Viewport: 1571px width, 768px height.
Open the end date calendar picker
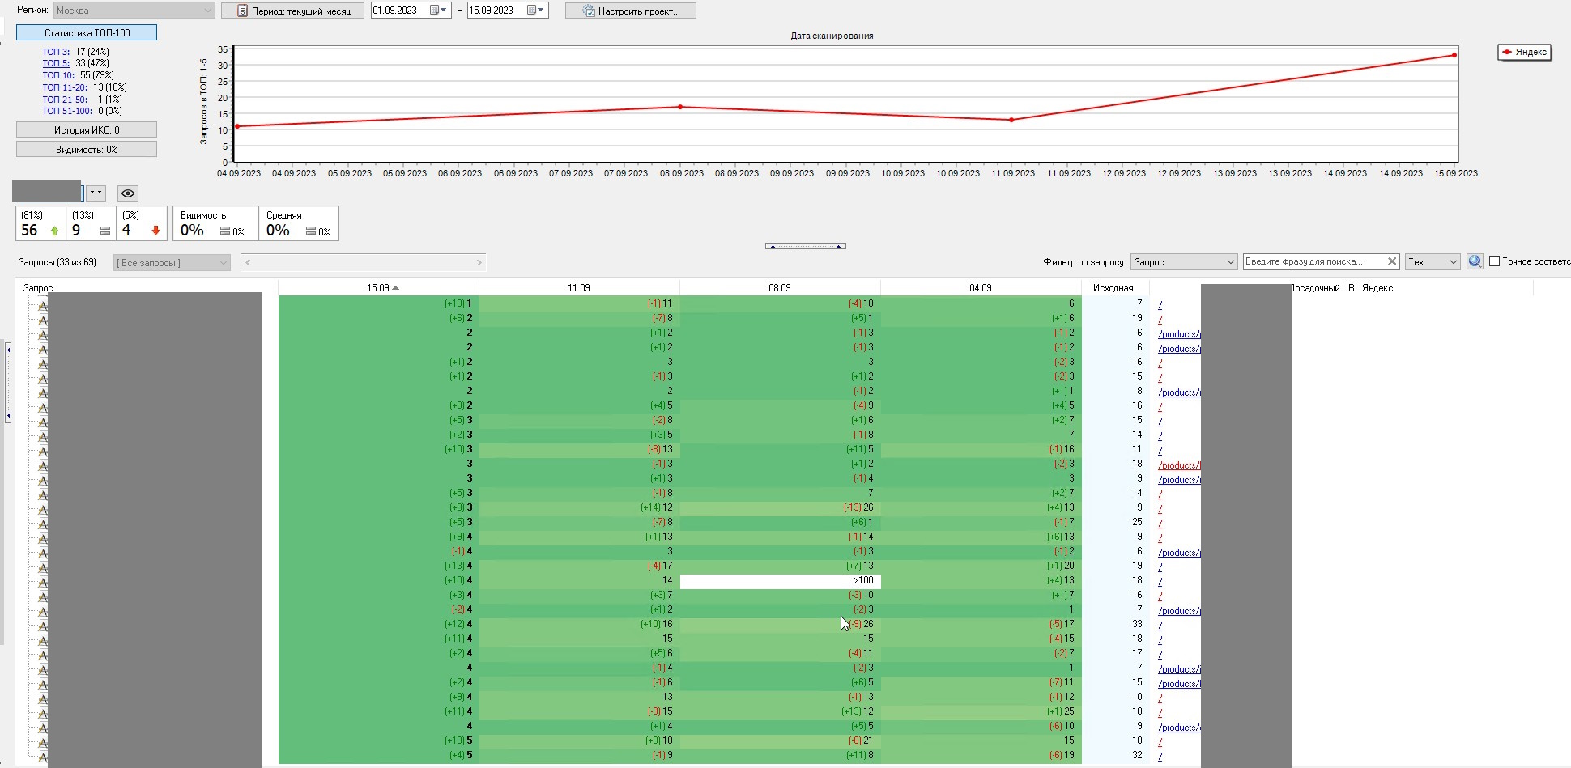(x=535, y=11)
